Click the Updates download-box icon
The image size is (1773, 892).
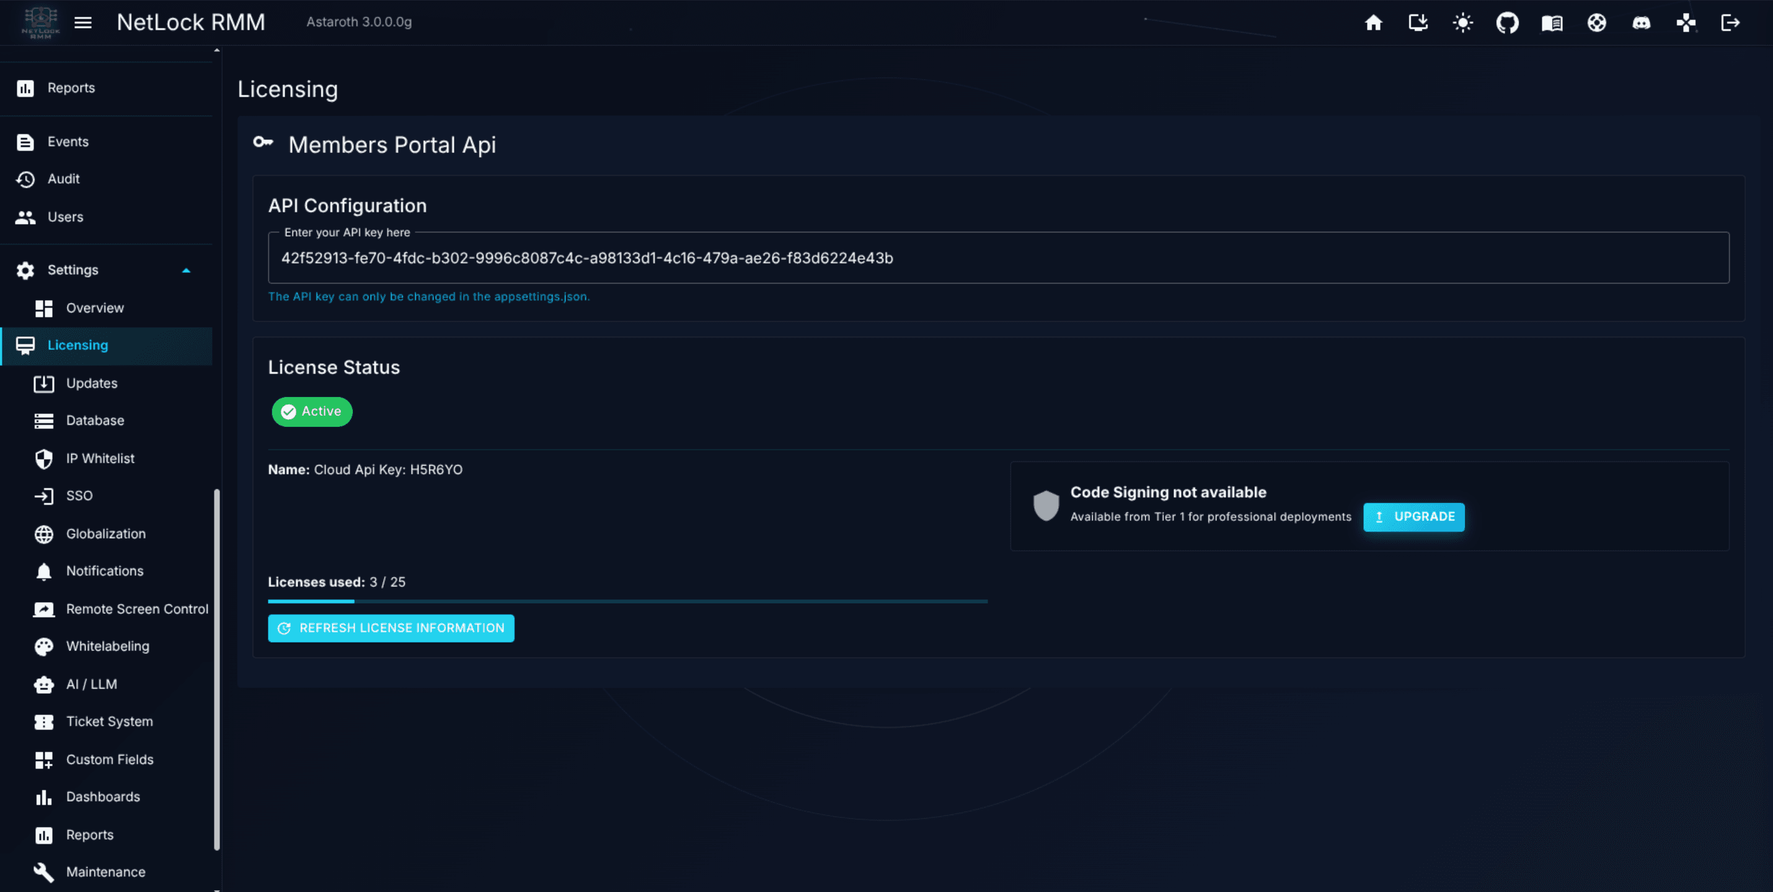tap(44, 383)
